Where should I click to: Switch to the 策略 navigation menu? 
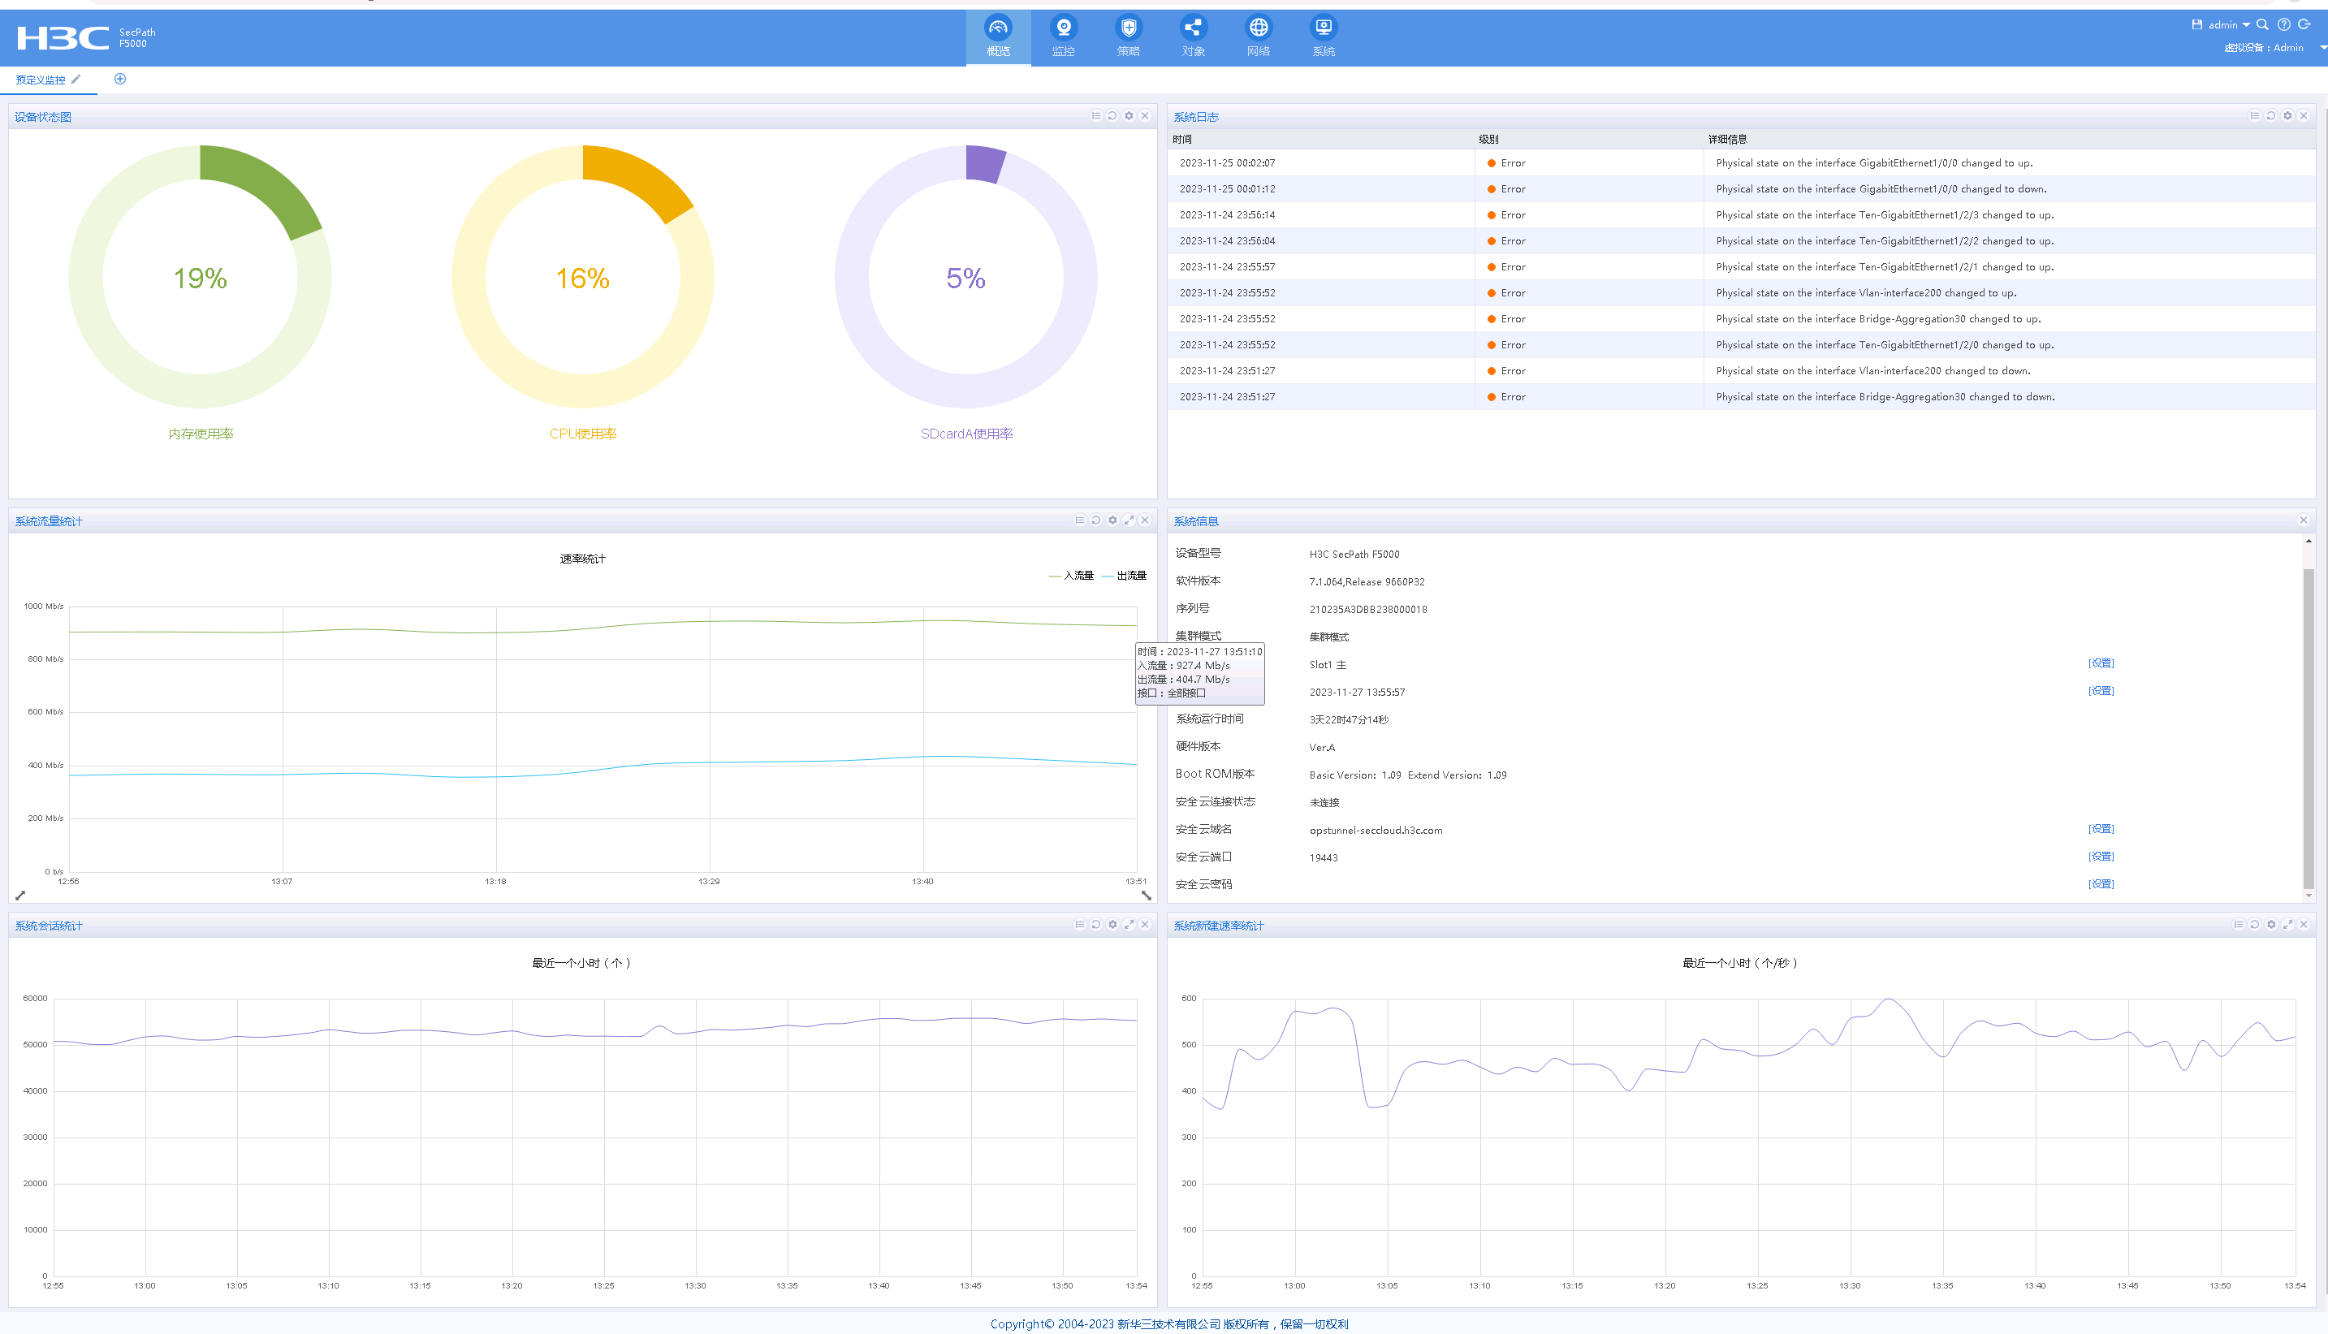(1128, 37)
